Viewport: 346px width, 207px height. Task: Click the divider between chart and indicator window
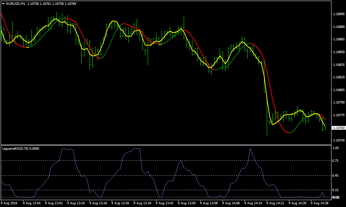(x=166, y=145)
